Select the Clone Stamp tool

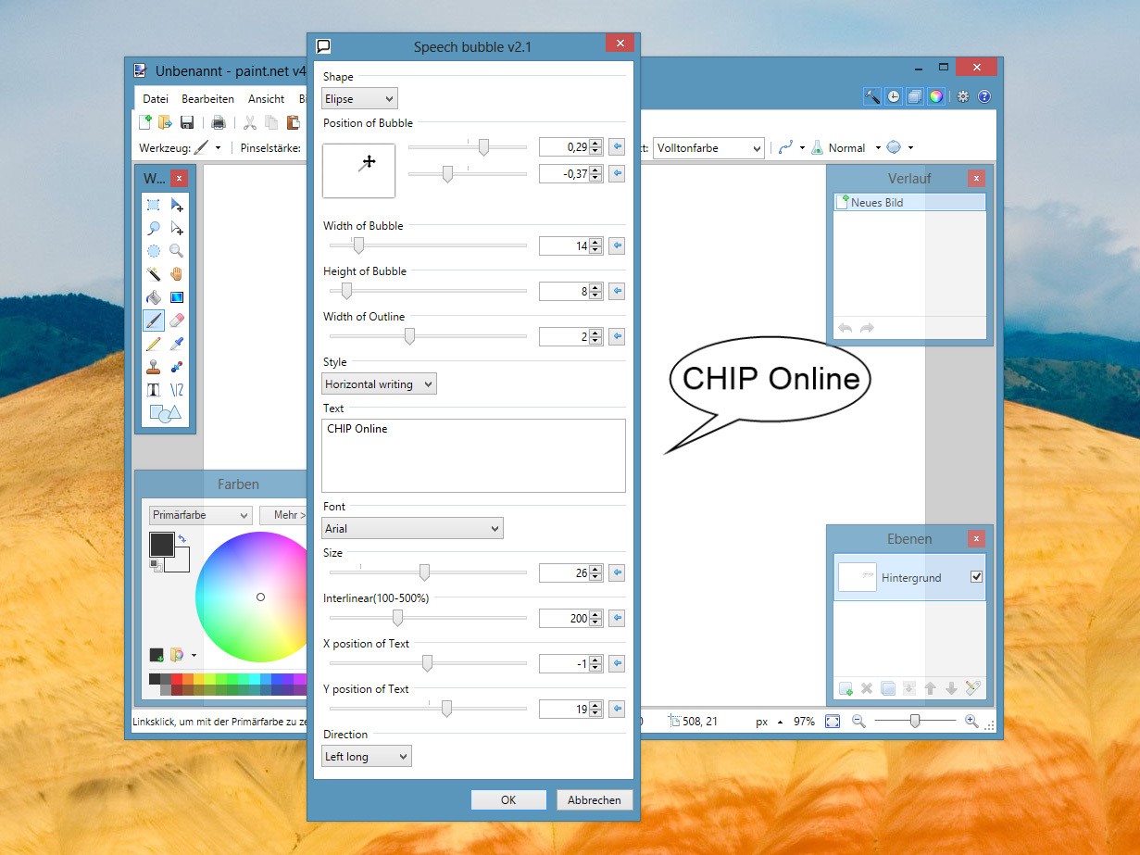[154, 367]
